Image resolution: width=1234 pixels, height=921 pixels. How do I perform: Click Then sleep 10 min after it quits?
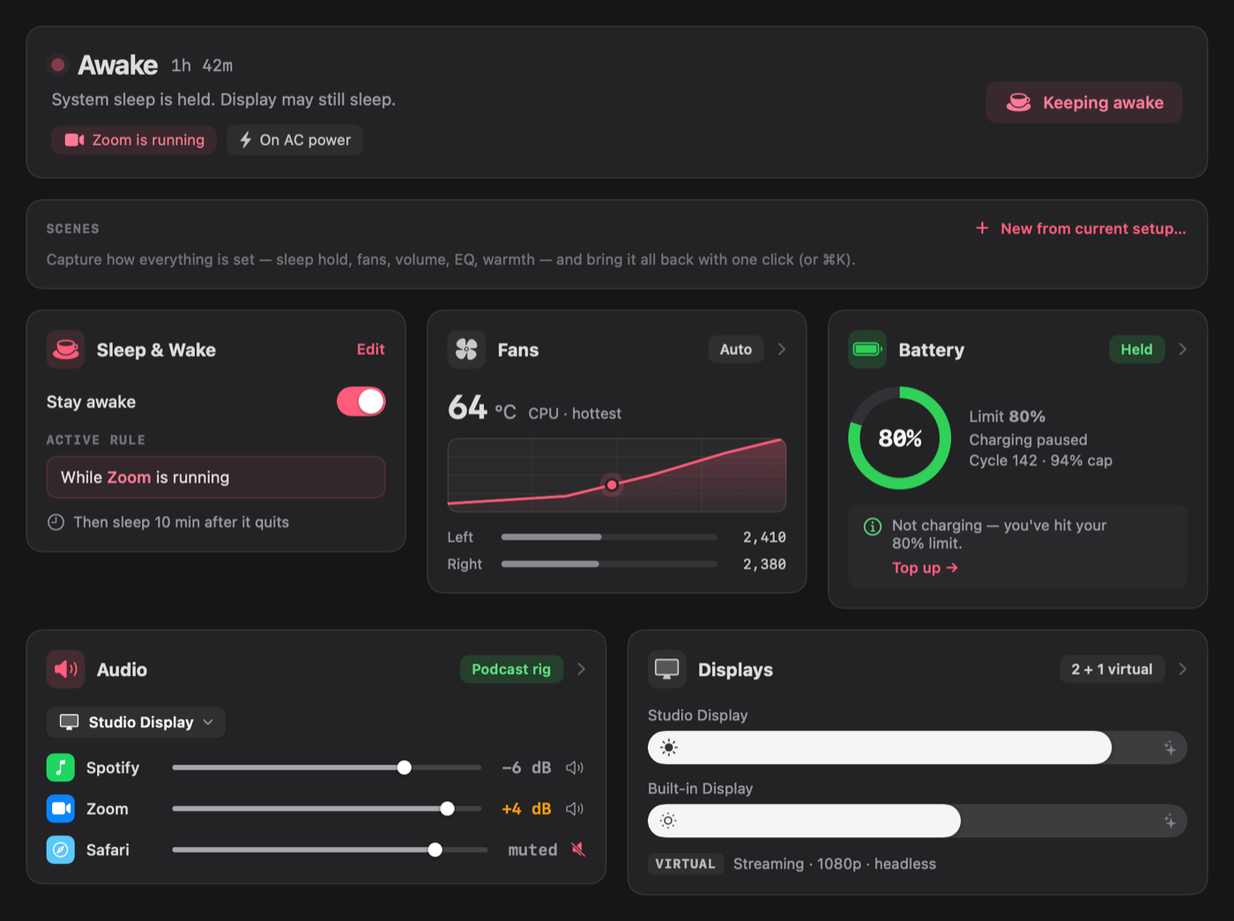[182, 522]
